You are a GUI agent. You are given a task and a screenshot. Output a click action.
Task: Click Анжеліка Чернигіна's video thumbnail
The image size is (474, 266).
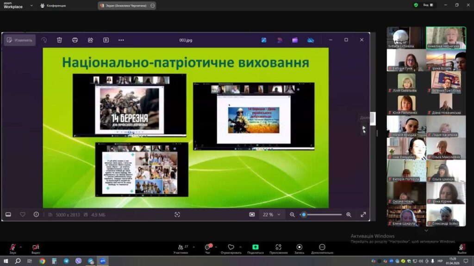[446, 37]
